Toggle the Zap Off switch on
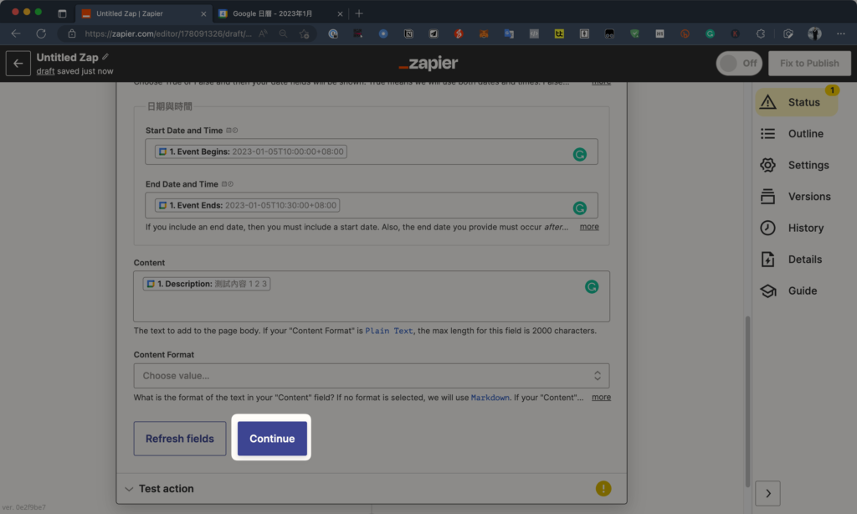 pos(739,64)
